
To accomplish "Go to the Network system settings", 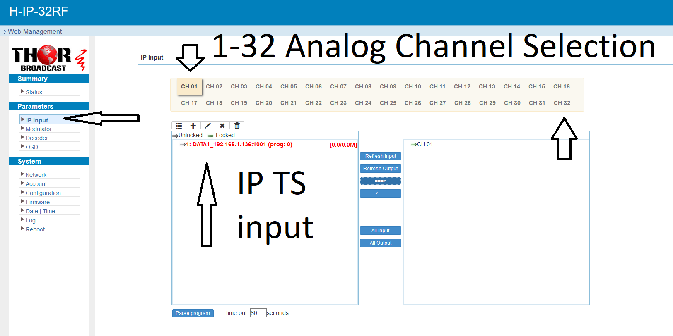I will point(36,175).
